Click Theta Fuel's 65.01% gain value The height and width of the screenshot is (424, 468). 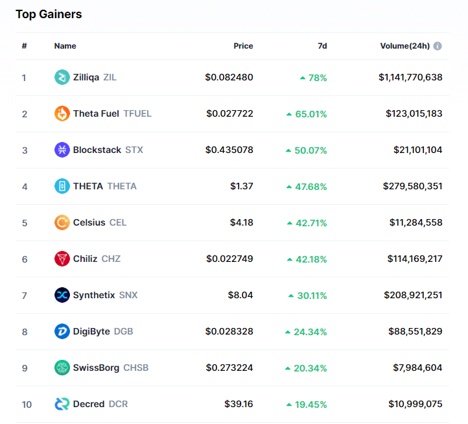(x=310, y=113)
